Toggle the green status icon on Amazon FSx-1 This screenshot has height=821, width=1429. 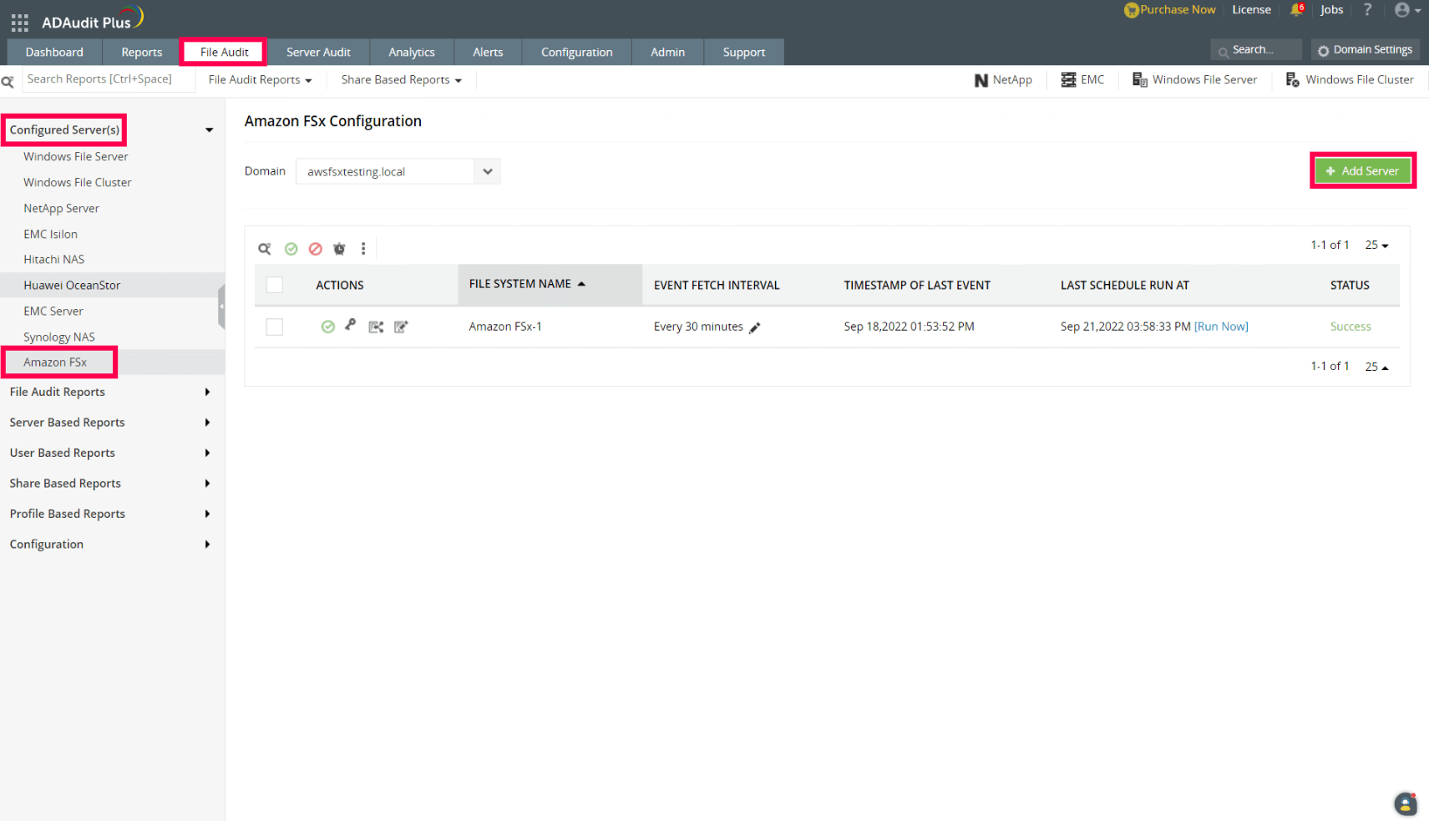[327, 327]
